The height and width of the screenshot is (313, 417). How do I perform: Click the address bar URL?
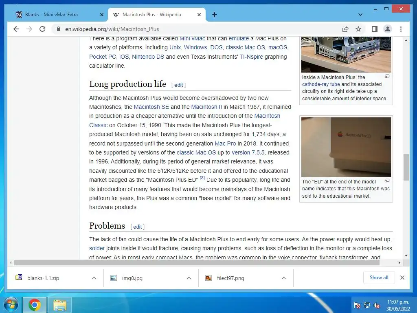coord(112,29)
